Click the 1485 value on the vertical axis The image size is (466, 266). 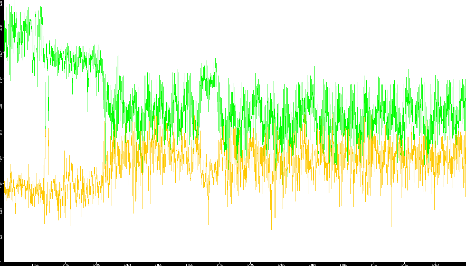point(2,211)
